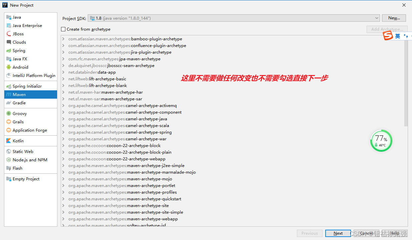This screenshot has height=240, width=412.
Task: Choose Gradle project type
Action: click(31, 103)
